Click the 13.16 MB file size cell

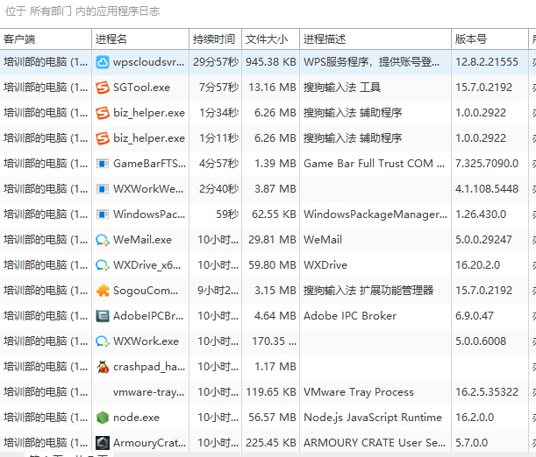coord(272,88)
